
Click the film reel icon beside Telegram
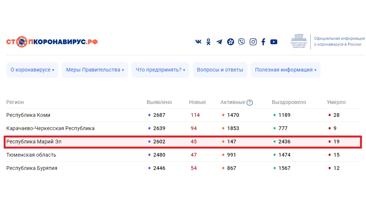click(230, 42)
